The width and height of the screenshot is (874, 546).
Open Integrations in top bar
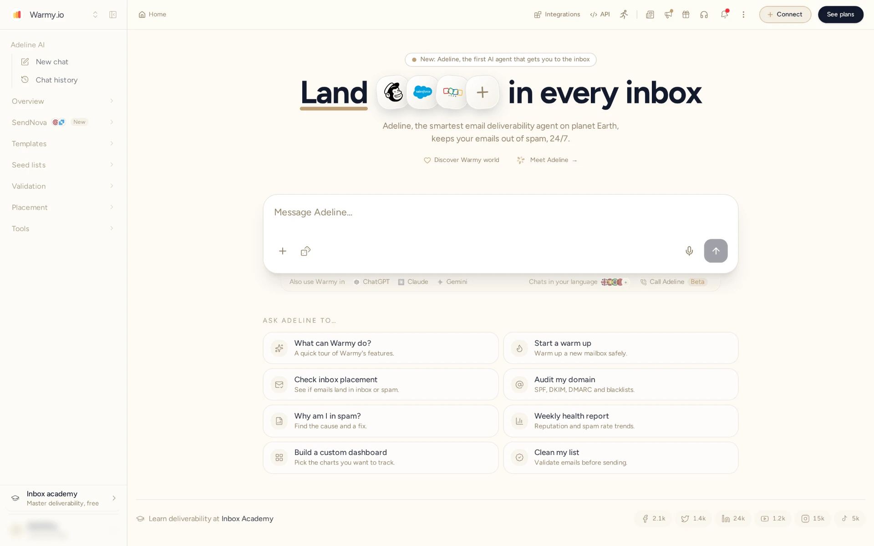(x=557, y=15)
